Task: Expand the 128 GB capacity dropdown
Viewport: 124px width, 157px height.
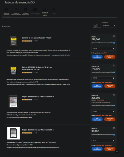Action: click(x=103, y=49)
